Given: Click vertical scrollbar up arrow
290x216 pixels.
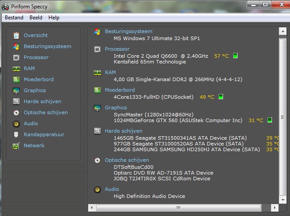Looking at the screenshot, I should pos(283,31).
